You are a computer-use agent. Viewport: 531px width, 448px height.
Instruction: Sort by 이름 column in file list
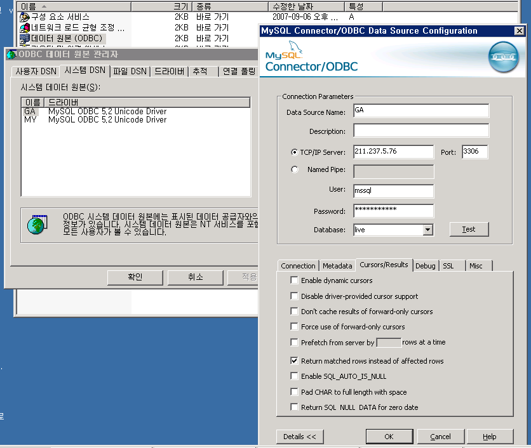pyautogui.click(x=74, y=6)
